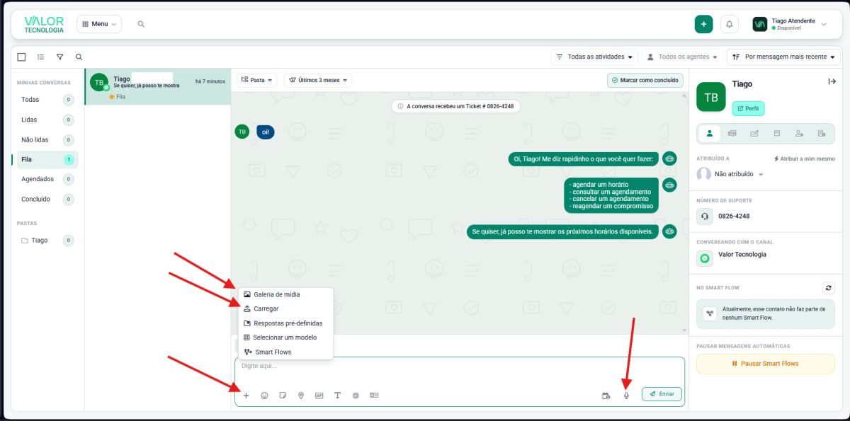Click the 'oi!' message bubble

pos(266,132)
